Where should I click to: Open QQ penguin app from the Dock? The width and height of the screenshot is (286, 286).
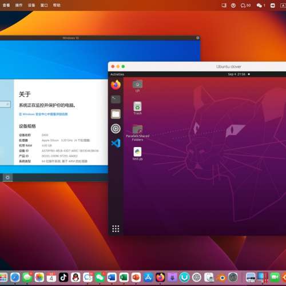click(76, 277)
